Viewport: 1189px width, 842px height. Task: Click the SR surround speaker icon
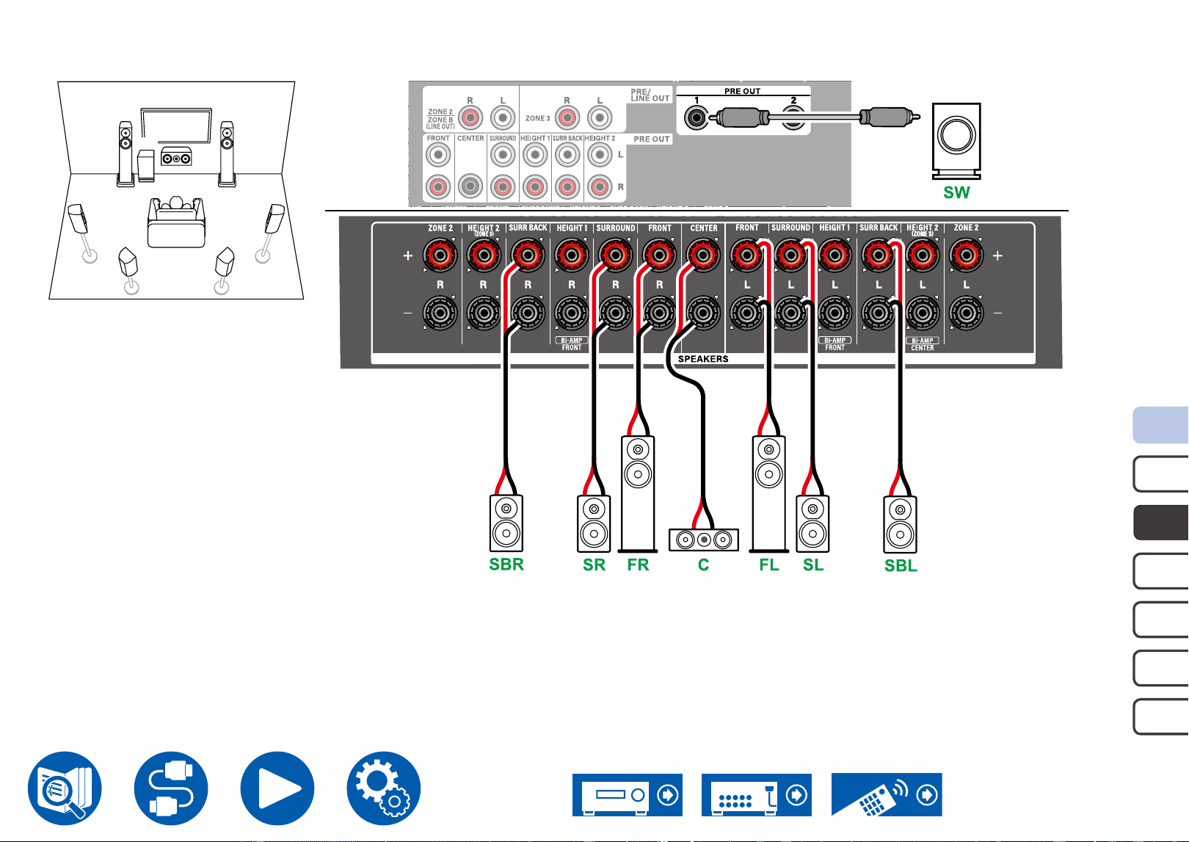click(594, 524)
